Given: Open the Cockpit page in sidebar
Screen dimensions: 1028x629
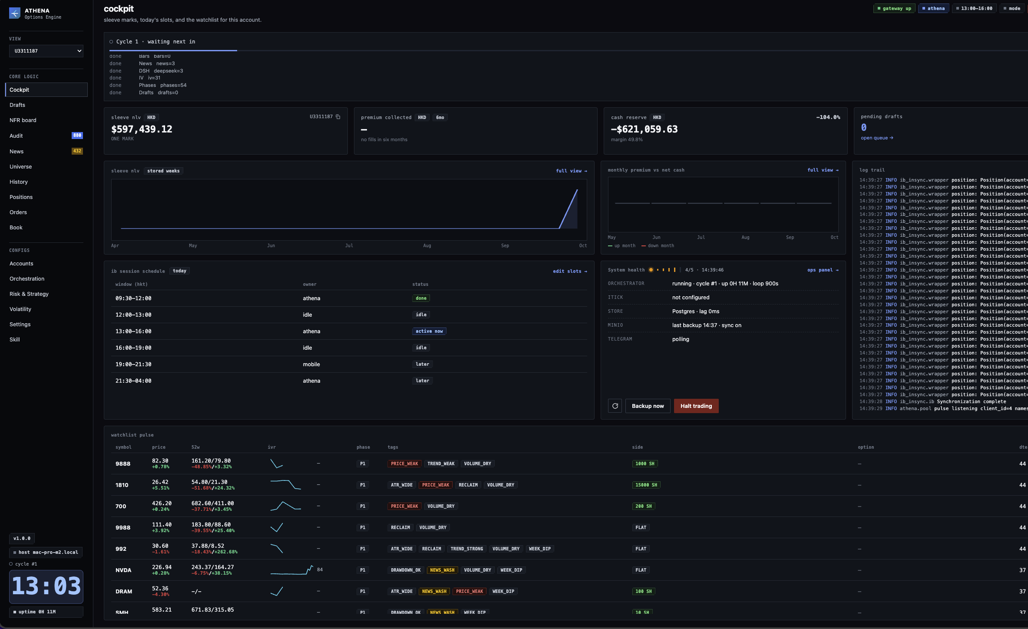Looking at the screenshot, I should (x=46, y=89).
